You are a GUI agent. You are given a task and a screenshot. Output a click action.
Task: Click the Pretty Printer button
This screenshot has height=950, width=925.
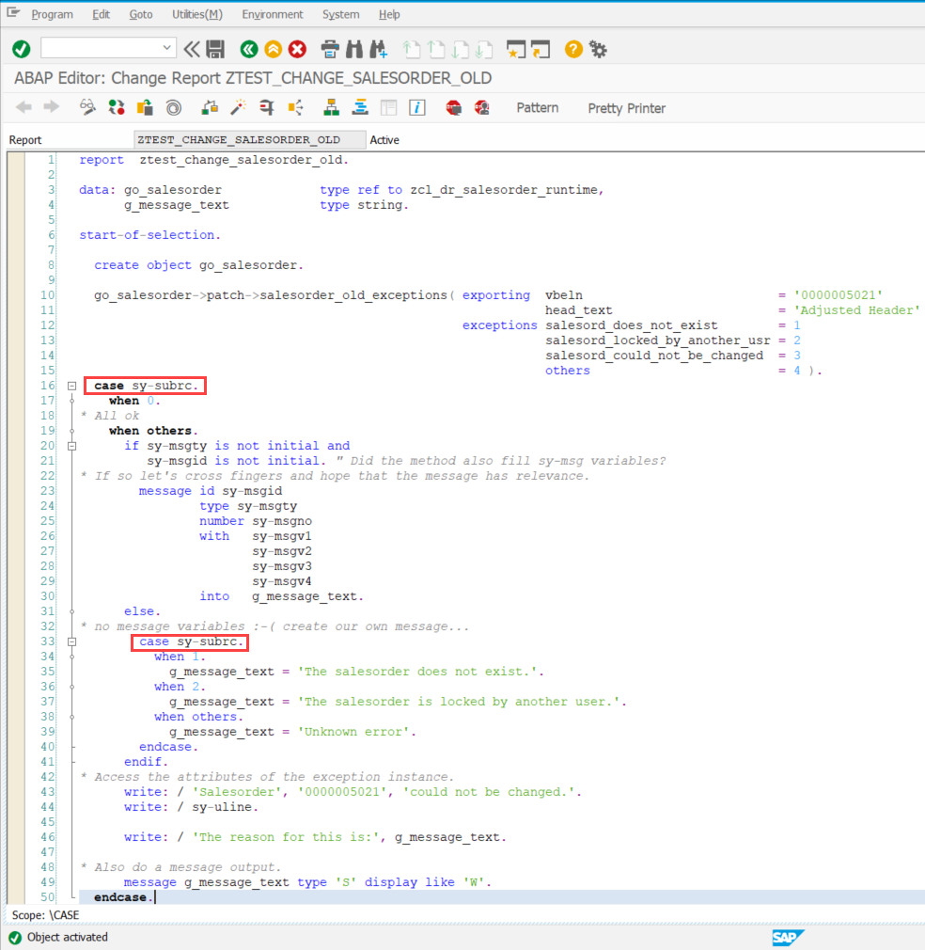pos(626,107)
